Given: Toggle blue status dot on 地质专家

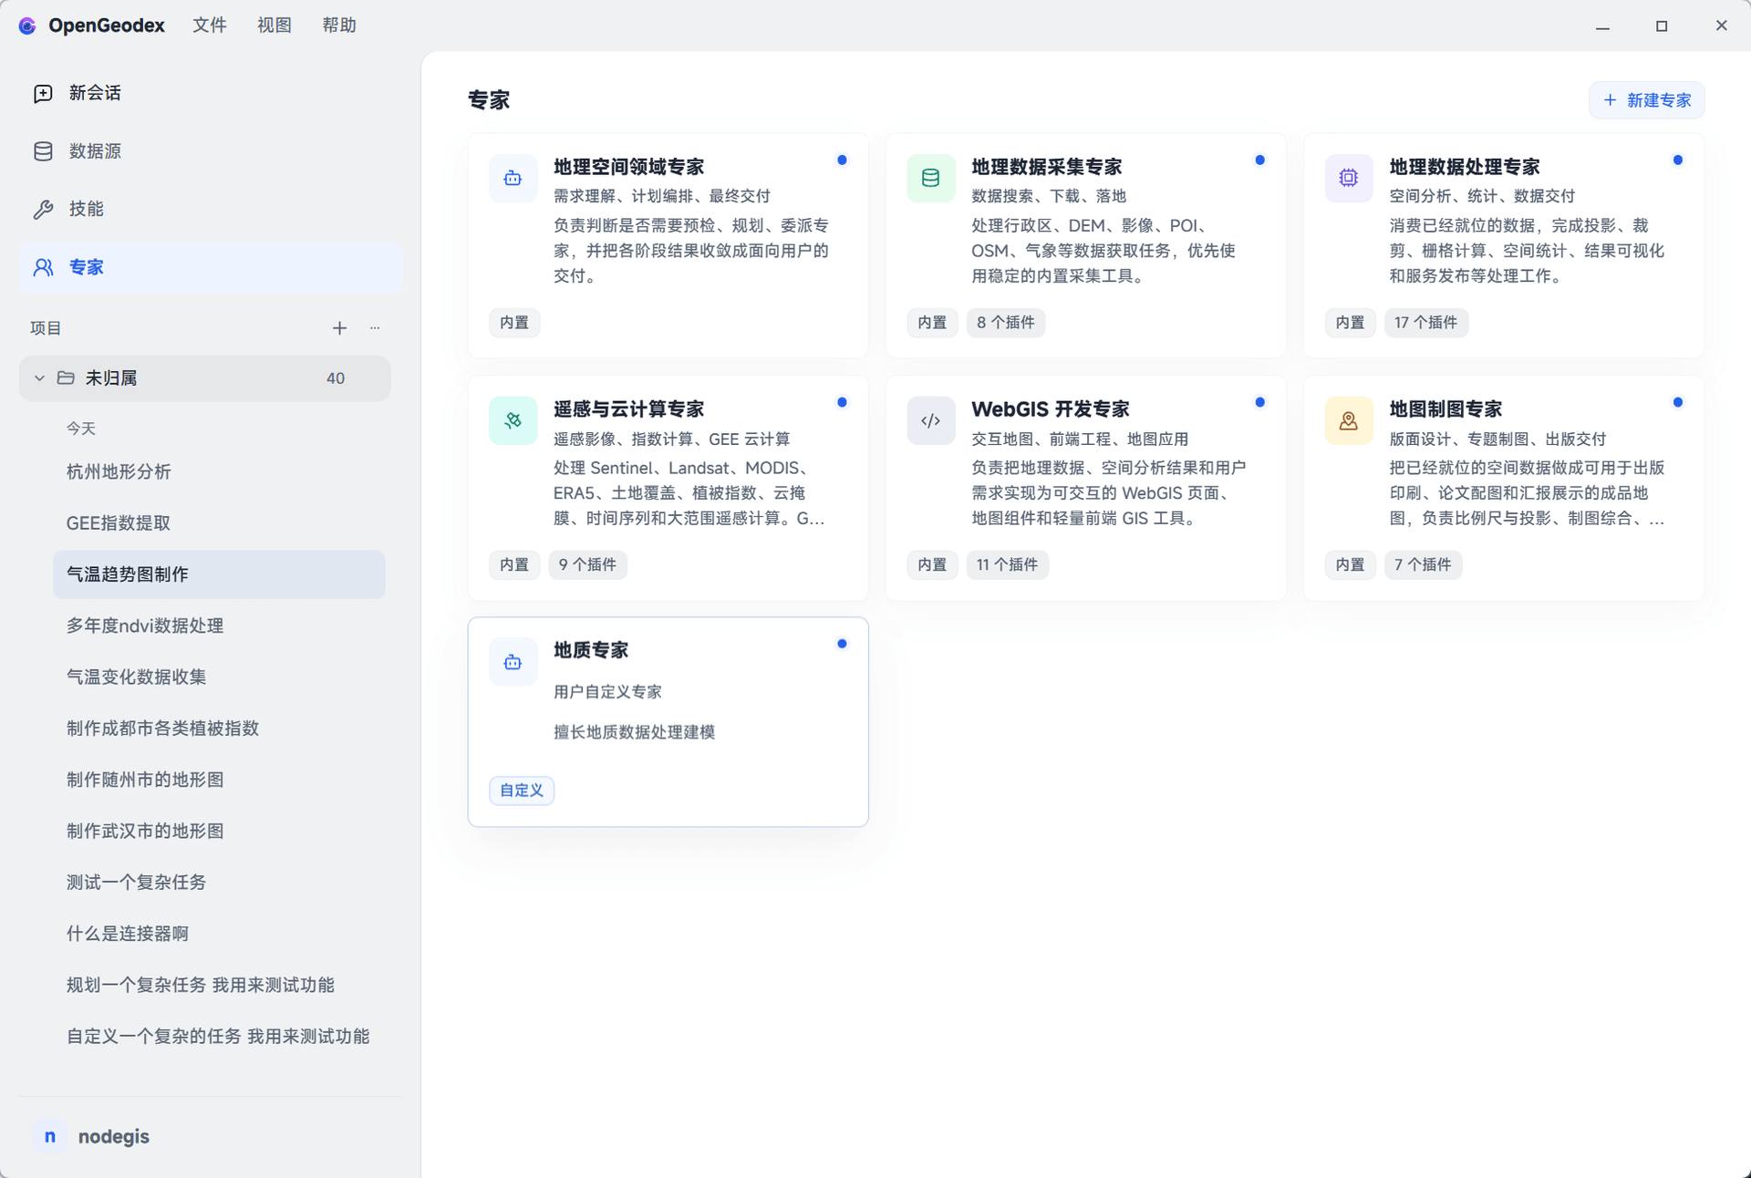Looking at the screenshot, I should pos(842,644).
